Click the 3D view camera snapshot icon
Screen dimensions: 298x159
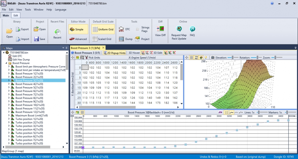(x=213, y=58)
